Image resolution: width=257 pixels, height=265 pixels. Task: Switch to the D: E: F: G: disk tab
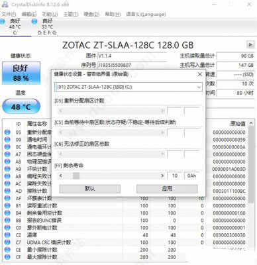(x=47, y=26)
